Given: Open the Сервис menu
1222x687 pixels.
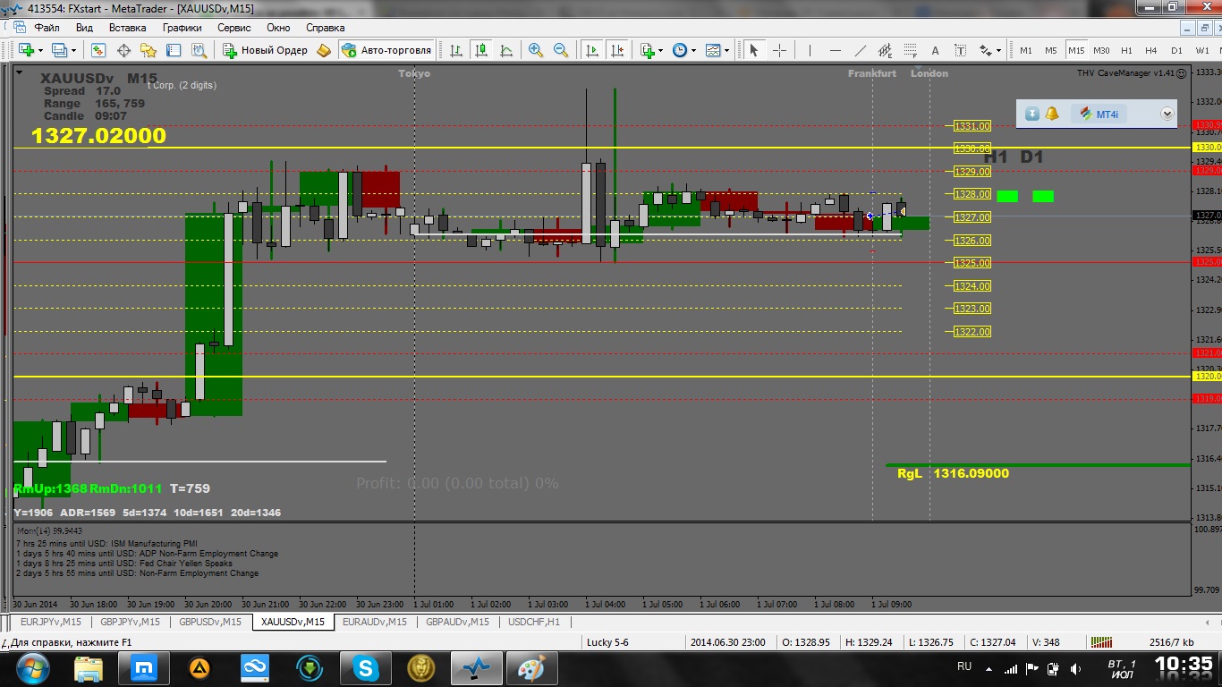Looking at the screenshot, I should 234,28.
